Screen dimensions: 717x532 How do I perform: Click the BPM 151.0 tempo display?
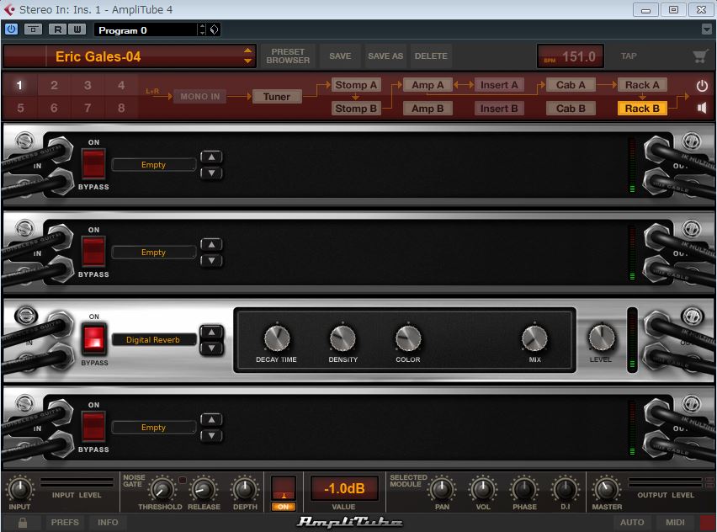coord(570,56)
